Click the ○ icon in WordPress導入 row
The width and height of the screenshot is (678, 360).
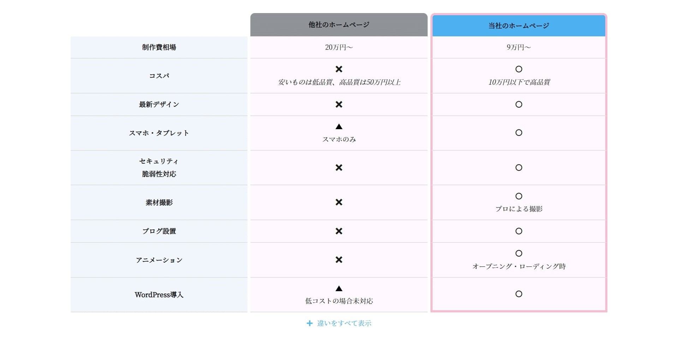518,294
